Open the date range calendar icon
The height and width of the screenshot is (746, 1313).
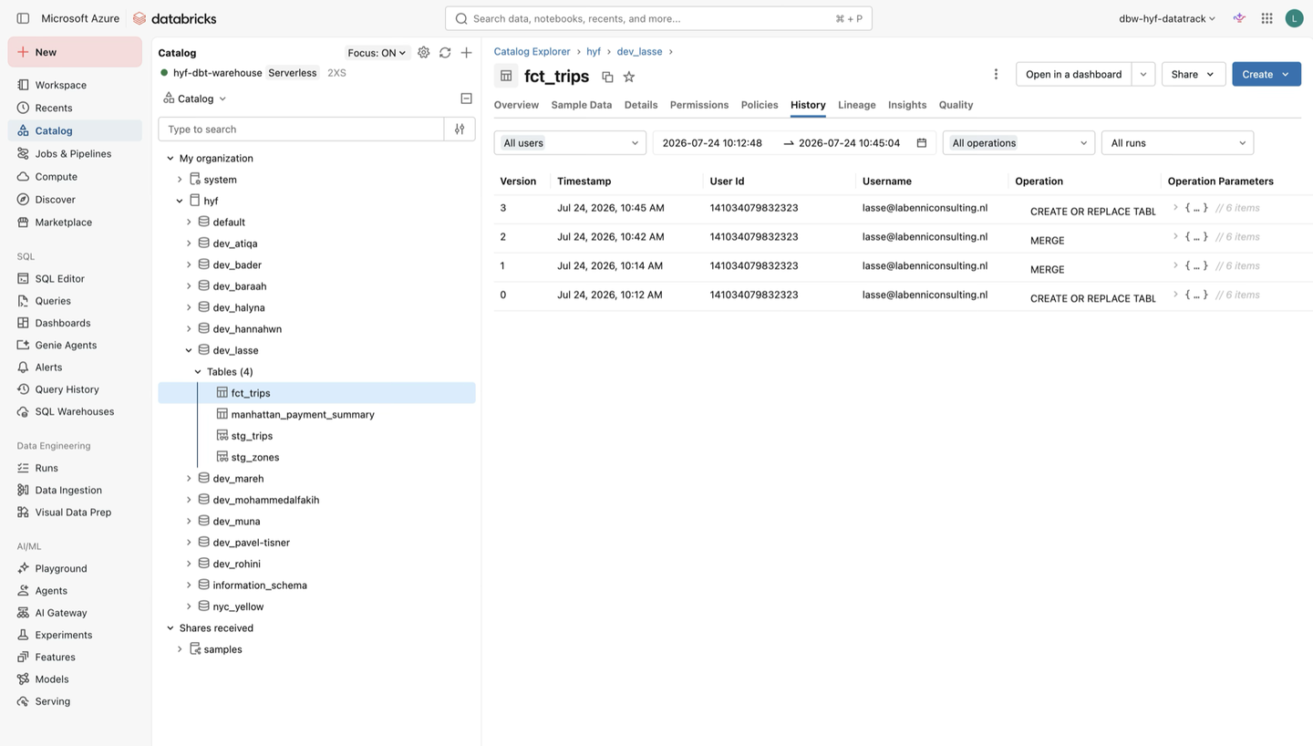(x=922, y=143)
